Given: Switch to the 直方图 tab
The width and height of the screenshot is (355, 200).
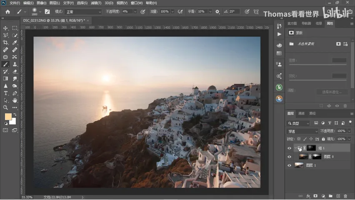Looking at the screenshot, I should [292, 23].
